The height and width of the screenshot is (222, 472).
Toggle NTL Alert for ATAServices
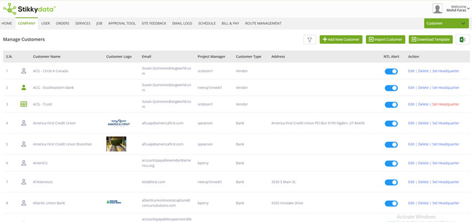[x=391, y=182]
